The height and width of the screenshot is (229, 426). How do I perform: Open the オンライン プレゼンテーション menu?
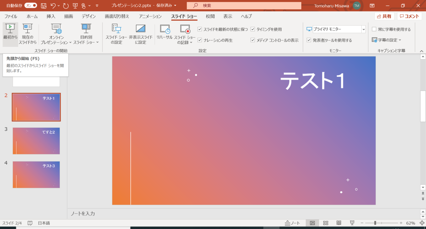coord(56,34)
